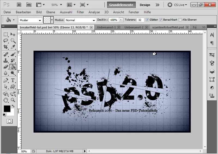The image size is (218, 154).
Task: Open the Datei menu
Action: 7,12
